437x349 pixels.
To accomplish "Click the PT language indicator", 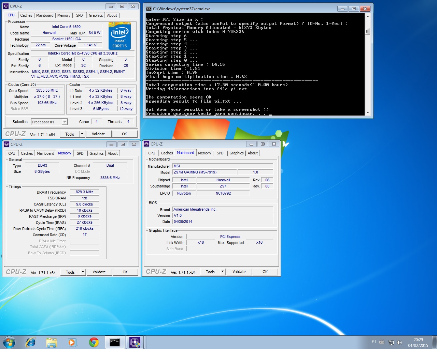I will point(374,342).
